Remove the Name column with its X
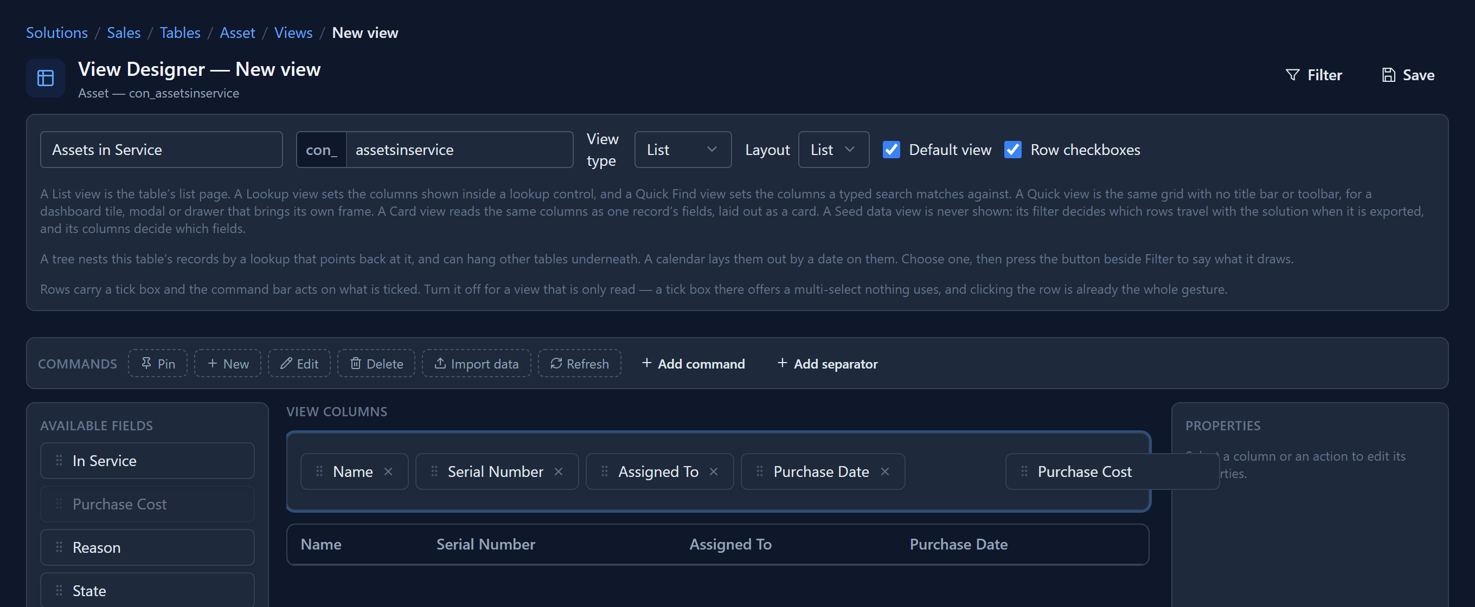This screenshot has width=1475, height=607. [388, 472]
